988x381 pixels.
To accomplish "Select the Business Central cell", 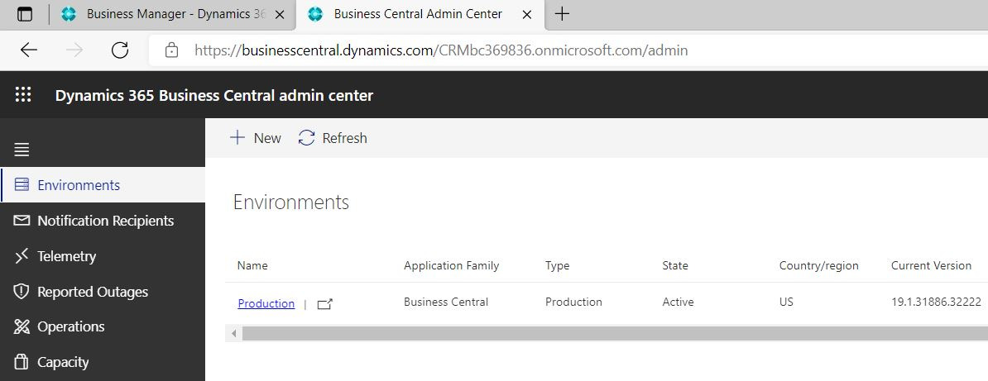I will tap(446, 302).
